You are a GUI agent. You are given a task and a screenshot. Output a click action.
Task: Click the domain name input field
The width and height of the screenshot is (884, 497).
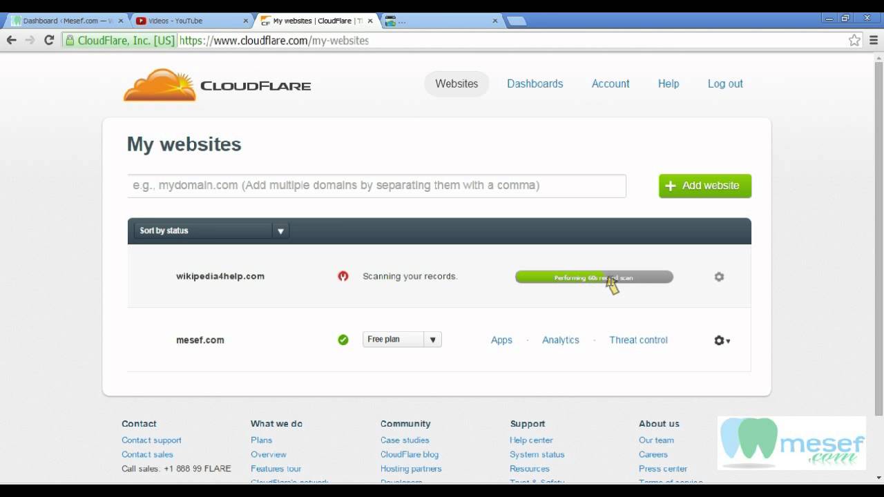coord(377,186)
